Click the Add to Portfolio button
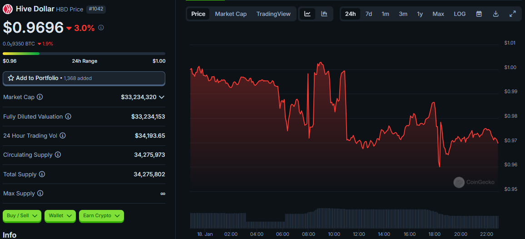This screenshot has height=239, width=525. pyautogui.click(x=84, y=78)
